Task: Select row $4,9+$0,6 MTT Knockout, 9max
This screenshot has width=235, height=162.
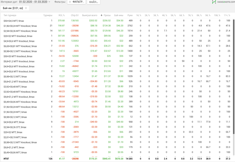Action: pos(117,41)
